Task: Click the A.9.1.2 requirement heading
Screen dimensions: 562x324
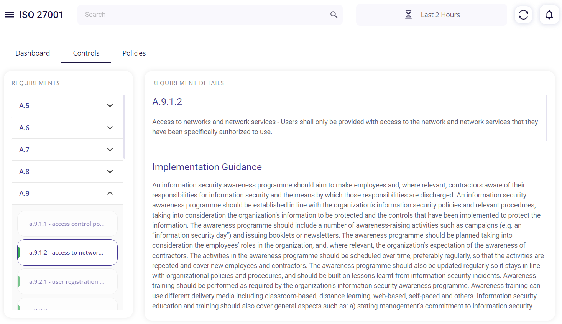Action: click(167, 102)
